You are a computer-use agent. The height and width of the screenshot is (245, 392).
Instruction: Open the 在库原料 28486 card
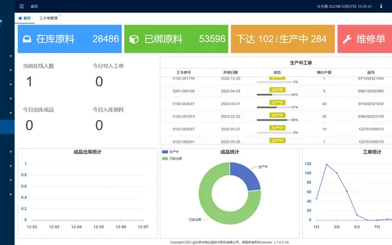70,39
